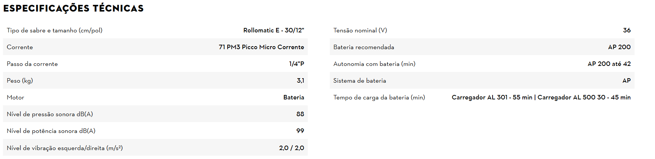
Task: Click the Tensão nominal (V) label
Action: 360,30
